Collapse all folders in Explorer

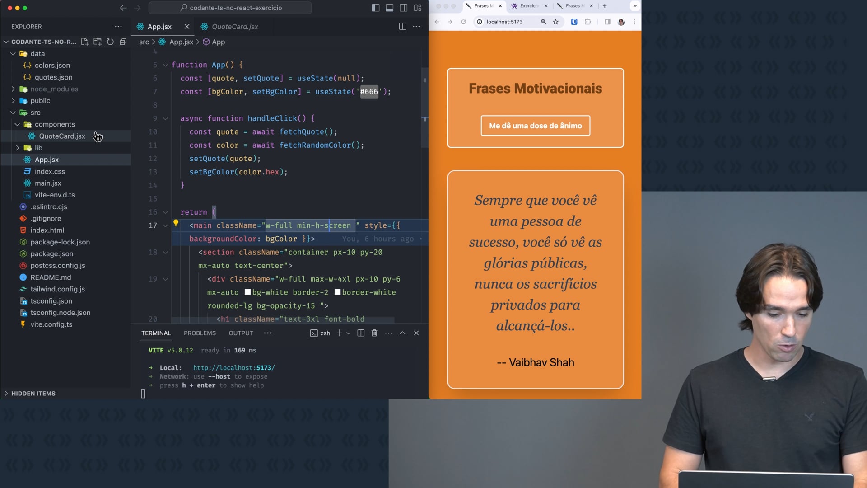tap(123, 42)
